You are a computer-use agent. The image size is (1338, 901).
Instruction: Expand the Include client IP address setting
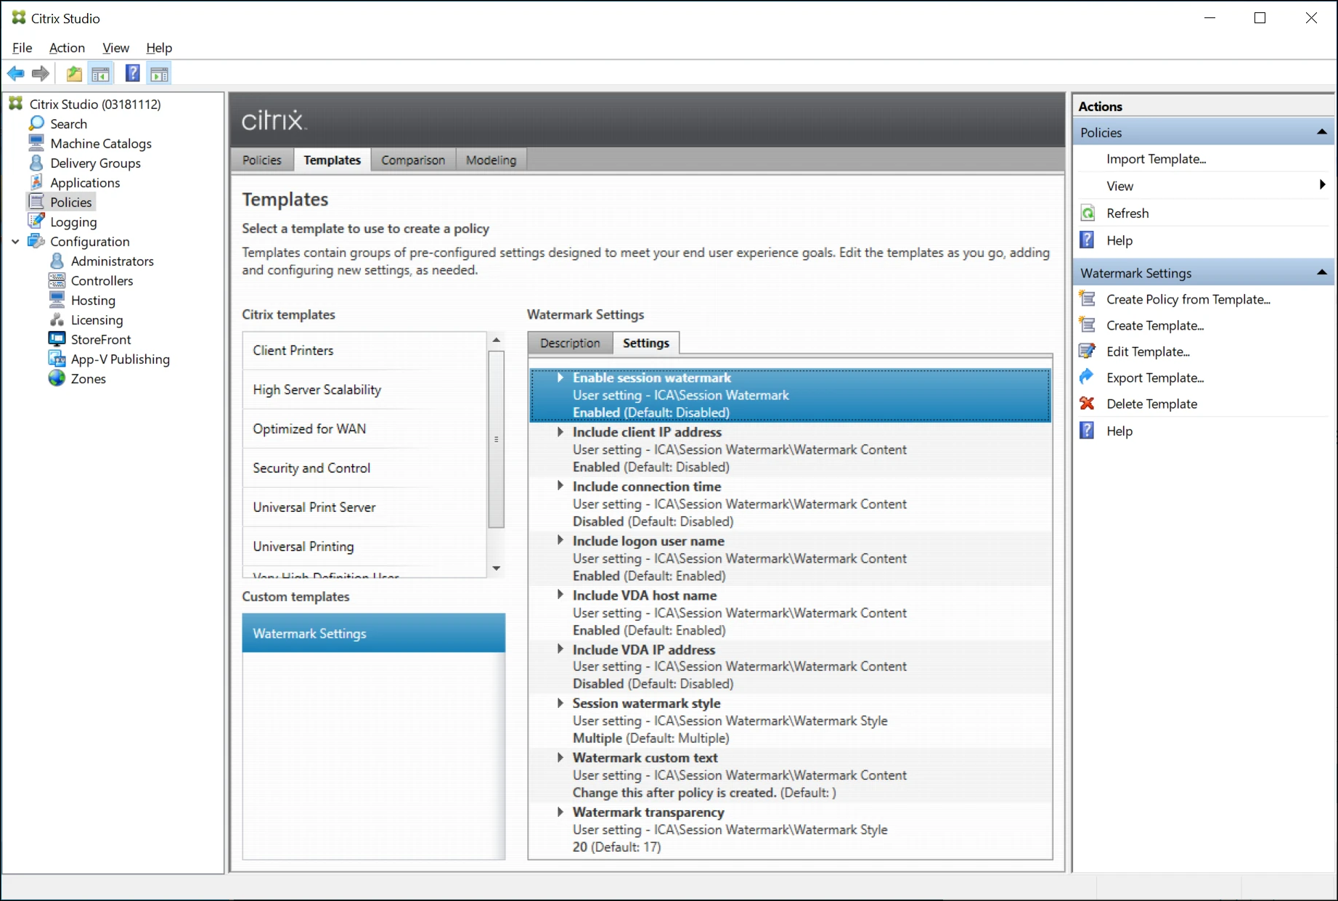560,432
